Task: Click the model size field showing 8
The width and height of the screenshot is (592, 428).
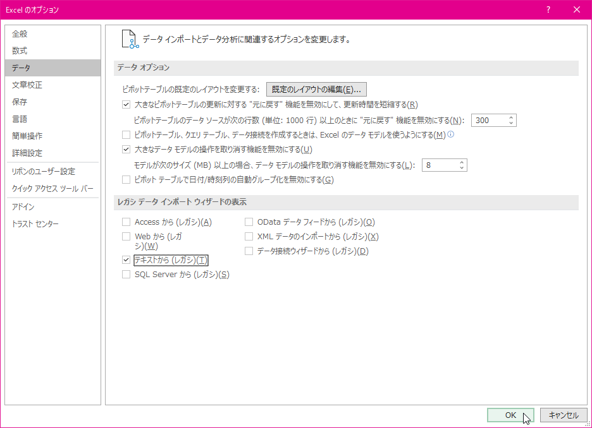Action: pos(440,165)
